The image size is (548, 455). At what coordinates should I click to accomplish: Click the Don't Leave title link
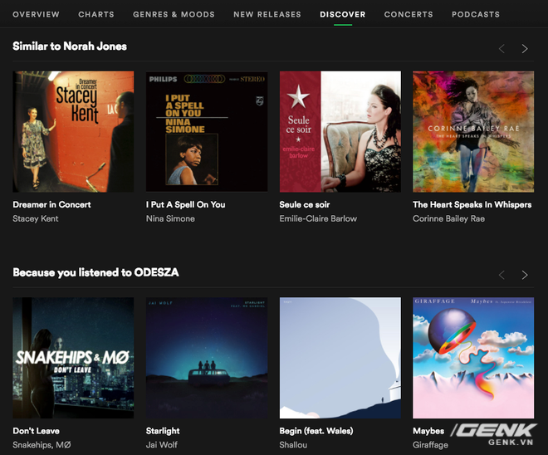[x=36, y=431]
